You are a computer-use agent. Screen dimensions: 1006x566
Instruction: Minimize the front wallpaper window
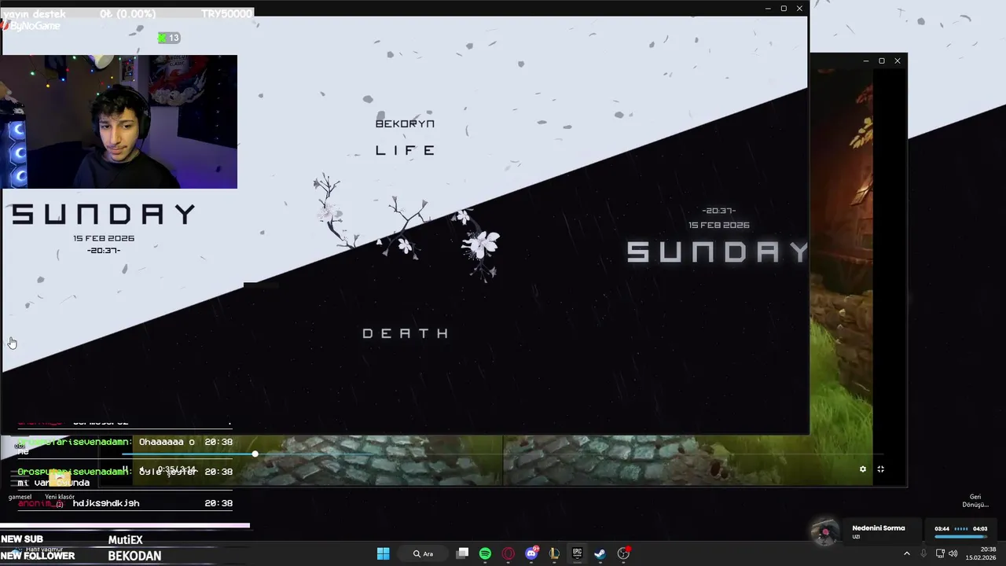[x=768, y=8]
